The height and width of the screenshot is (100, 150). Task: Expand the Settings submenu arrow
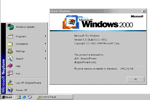(46, 51)
